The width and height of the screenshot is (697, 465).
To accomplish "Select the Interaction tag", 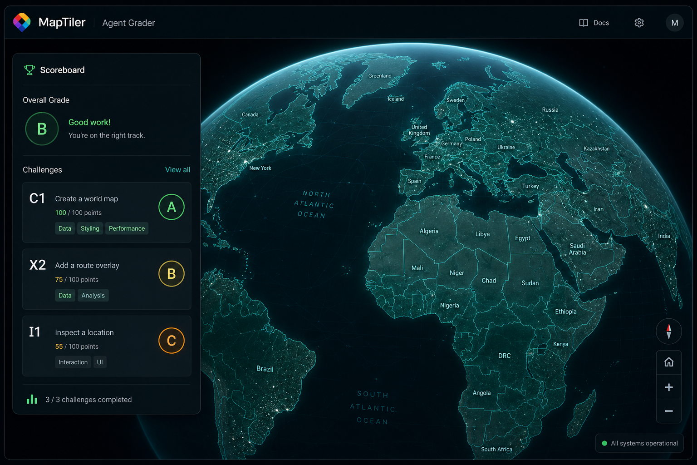I will pos(73,362).
